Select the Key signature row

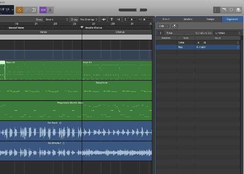pyautogui.click(x=198, y=47)
